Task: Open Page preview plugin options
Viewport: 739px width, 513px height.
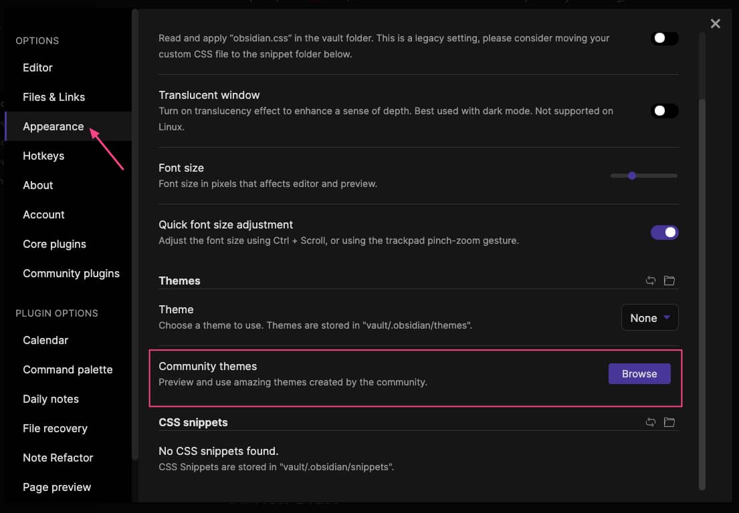Action: [x=68, y=487]
